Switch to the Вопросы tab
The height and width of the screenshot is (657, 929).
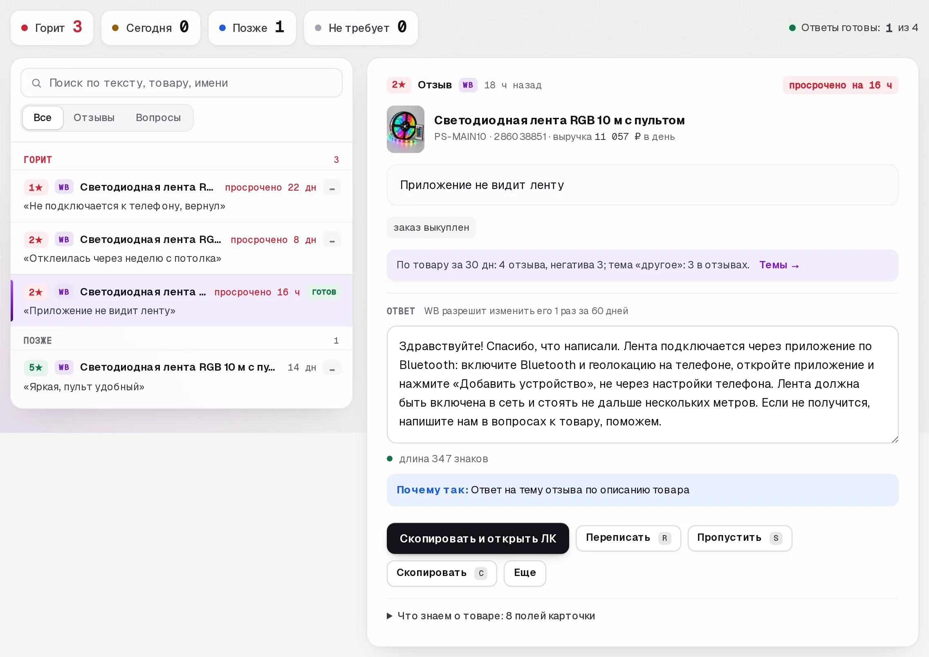click(x=158, y=118)
